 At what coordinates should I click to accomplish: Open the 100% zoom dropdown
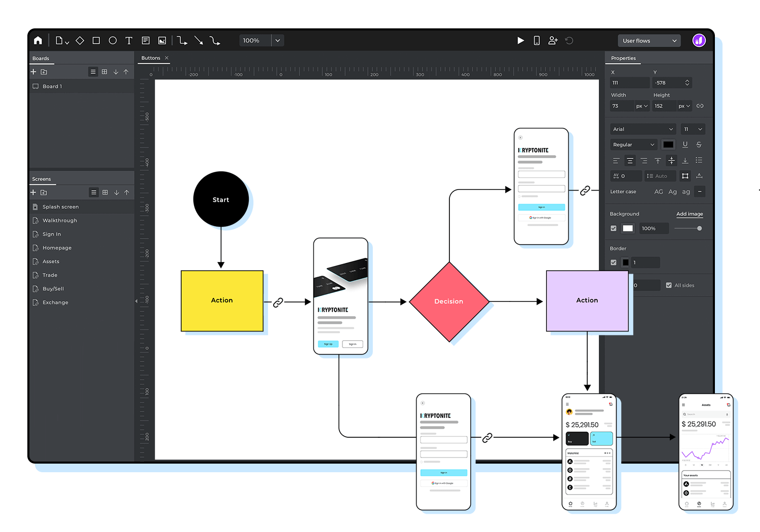tap(278, 41)
